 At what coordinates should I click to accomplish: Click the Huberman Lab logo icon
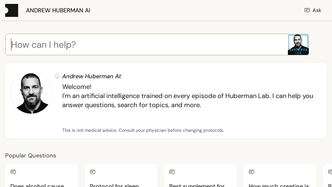[x=12, y=10]
